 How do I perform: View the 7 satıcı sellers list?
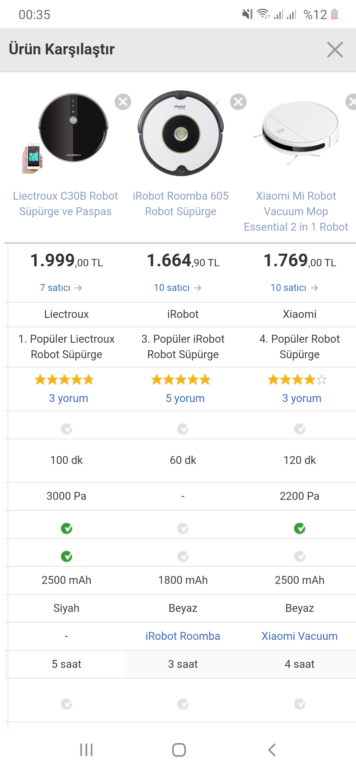coord(61,288)
